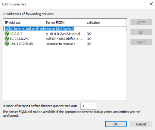Click the add IP Address or DNS Name field
This screenshot has height=130, width=155.
pos(65,29)
